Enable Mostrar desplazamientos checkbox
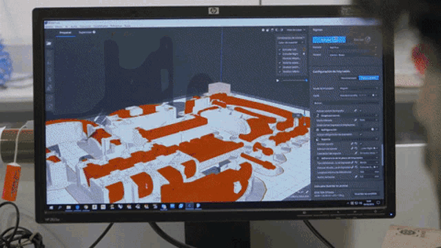 point(280,59)
